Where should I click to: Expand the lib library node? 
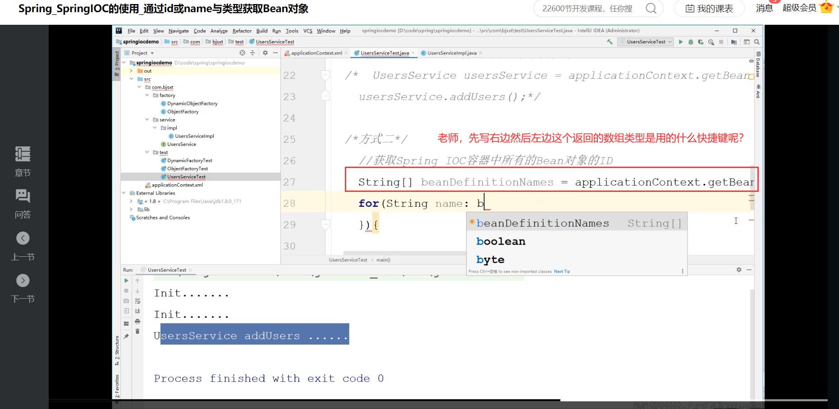point(131,209)
